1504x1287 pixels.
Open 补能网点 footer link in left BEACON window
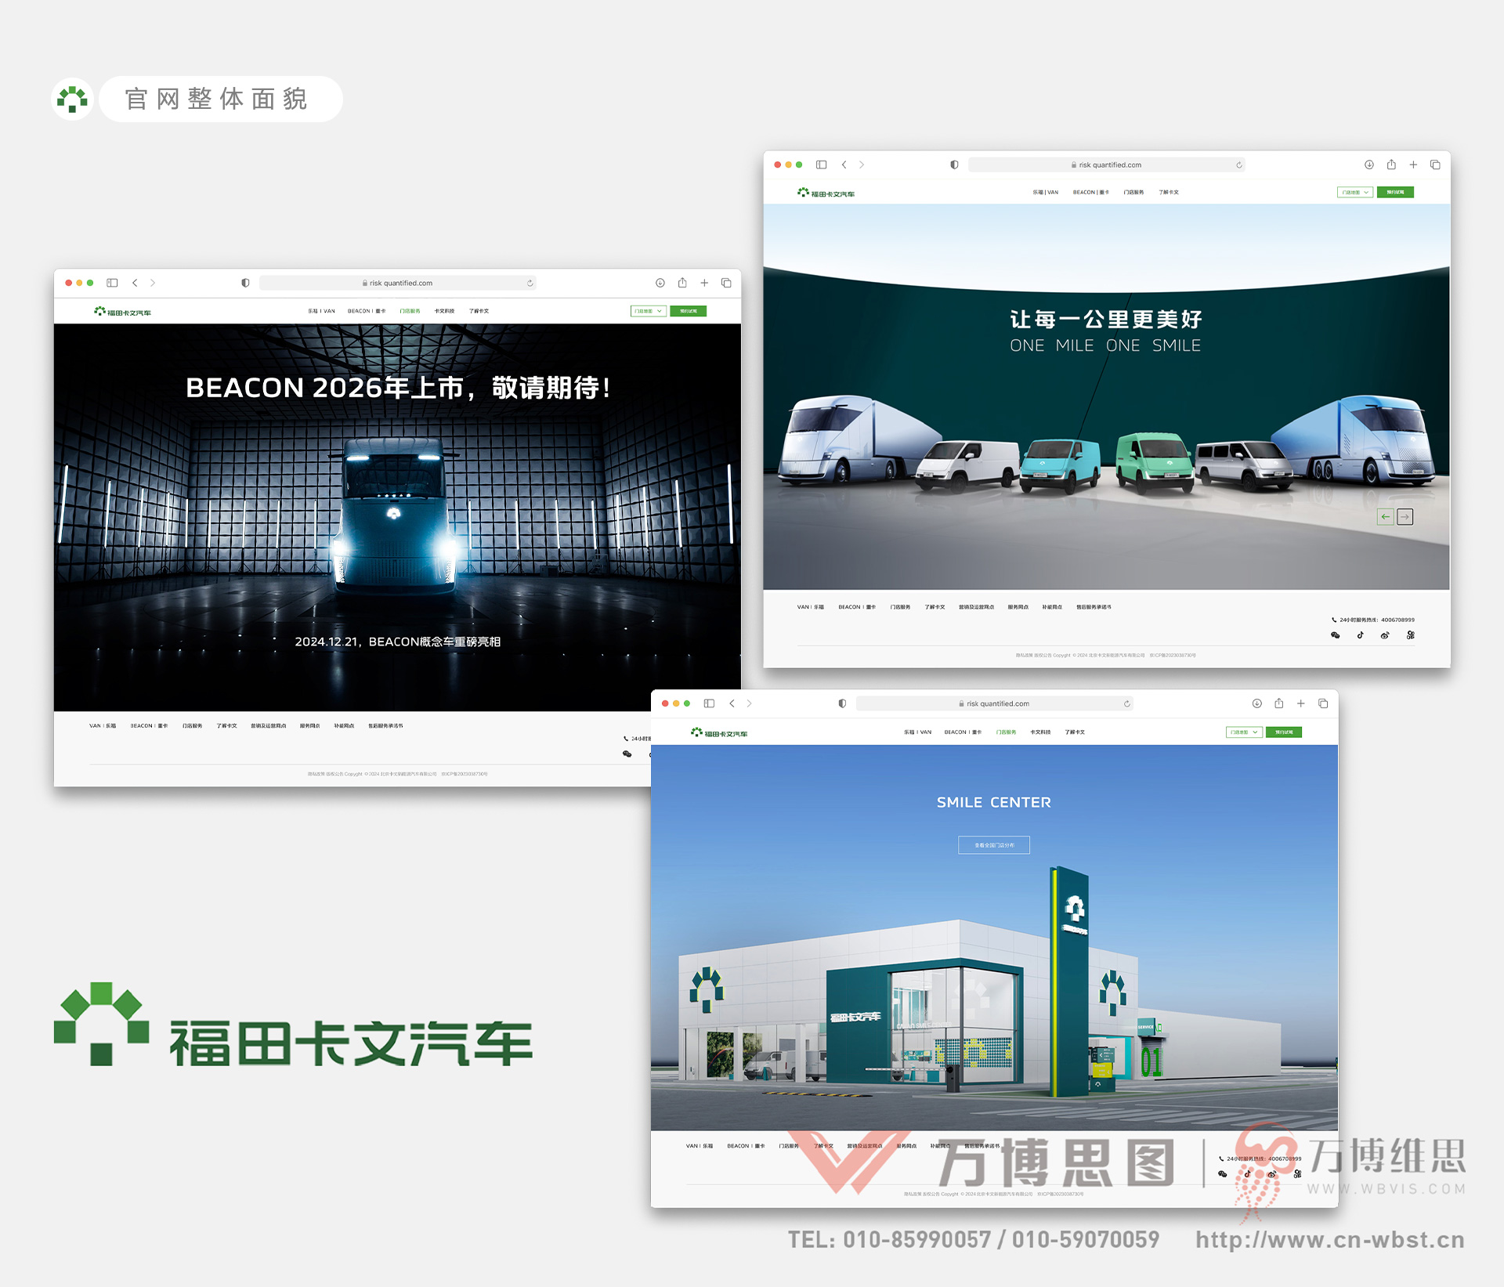coord(344,726)
